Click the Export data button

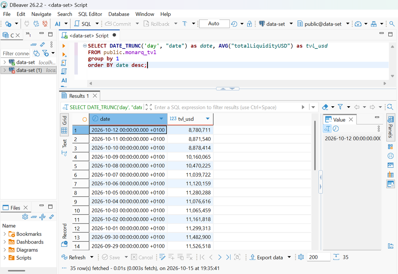click(266, 257)
